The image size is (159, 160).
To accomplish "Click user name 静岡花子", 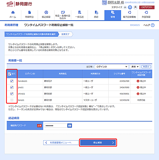I will coord(48,81).
